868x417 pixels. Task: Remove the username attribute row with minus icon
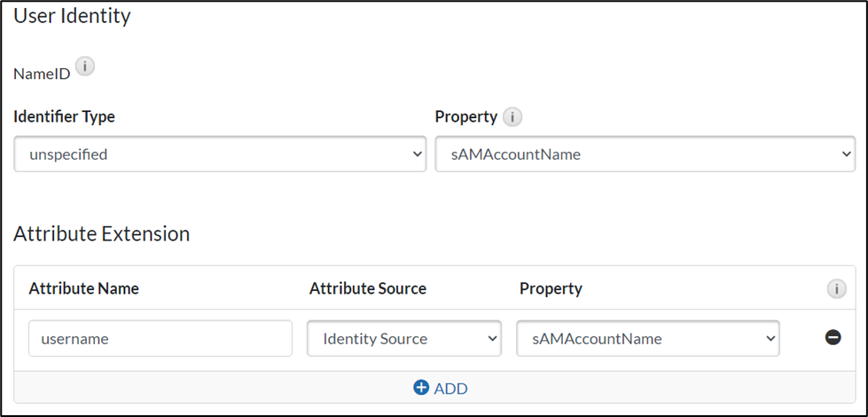click(x=833, y=338)
